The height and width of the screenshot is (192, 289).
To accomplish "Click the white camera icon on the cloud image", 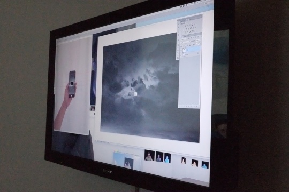I will coord(135,94).
